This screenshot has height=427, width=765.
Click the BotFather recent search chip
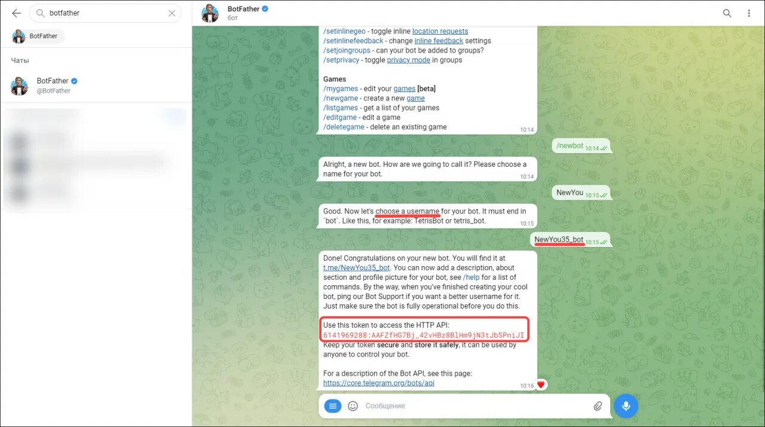pyautogui.click(x=37, y=36)
